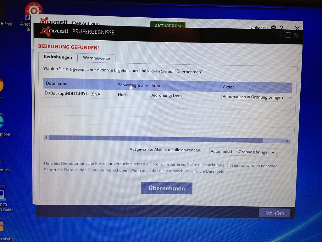The height and width of the screenshot is (242, 322).
Task: Switch to the Warnhinweise tab
Action: click(x=96, y=58)
